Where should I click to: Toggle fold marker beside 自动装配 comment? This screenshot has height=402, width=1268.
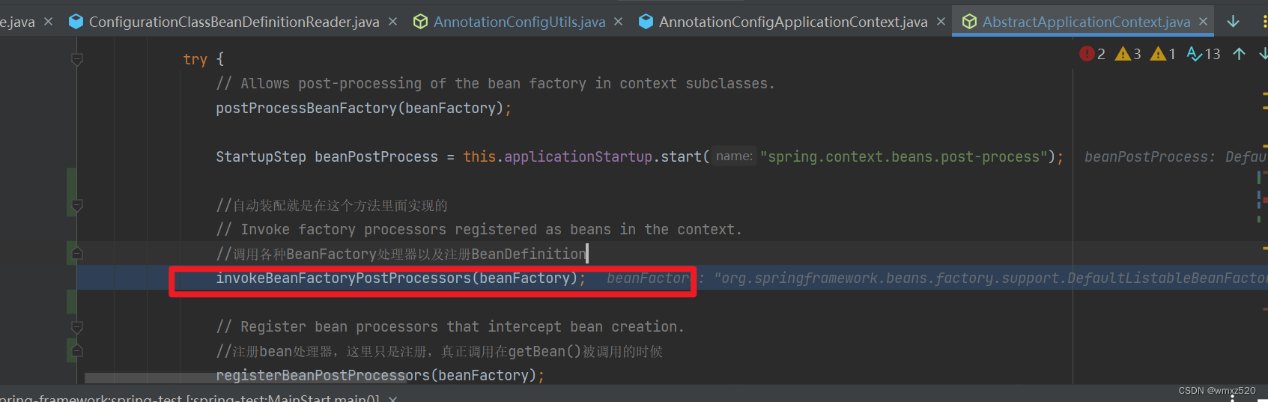pos(76,204)
